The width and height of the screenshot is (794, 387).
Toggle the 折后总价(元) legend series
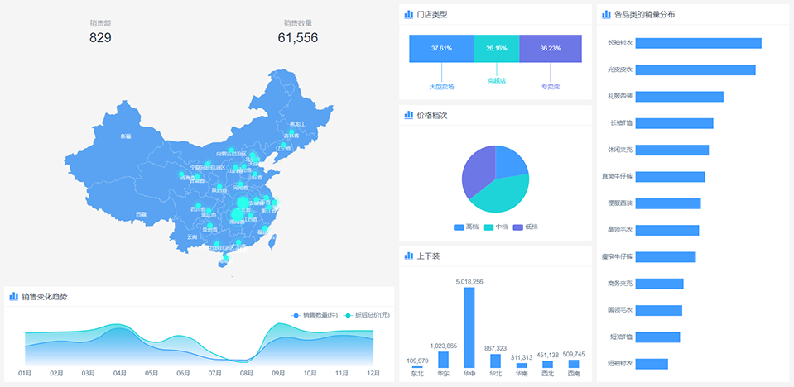367,315
